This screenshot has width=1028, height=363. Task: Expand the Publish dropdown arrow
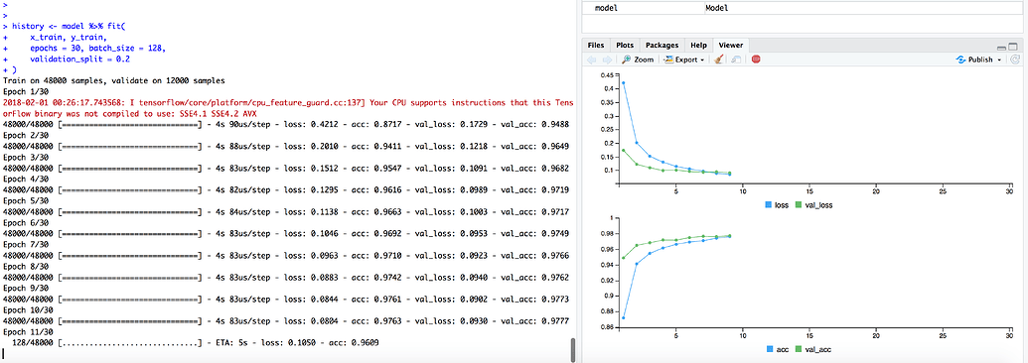[1000, 60]
